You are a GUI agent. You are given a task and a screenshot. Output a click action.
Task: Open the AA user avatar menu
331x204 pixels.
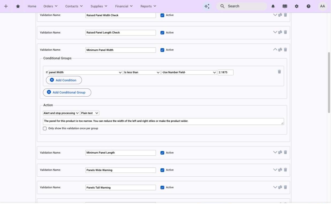pos(322,6)
